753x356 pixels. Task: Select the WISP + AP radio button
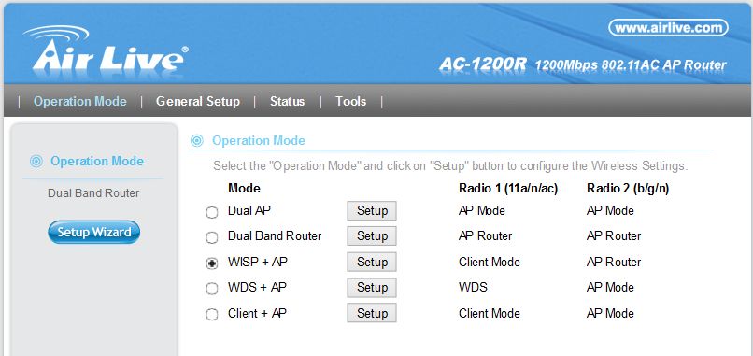click(212, 263)
